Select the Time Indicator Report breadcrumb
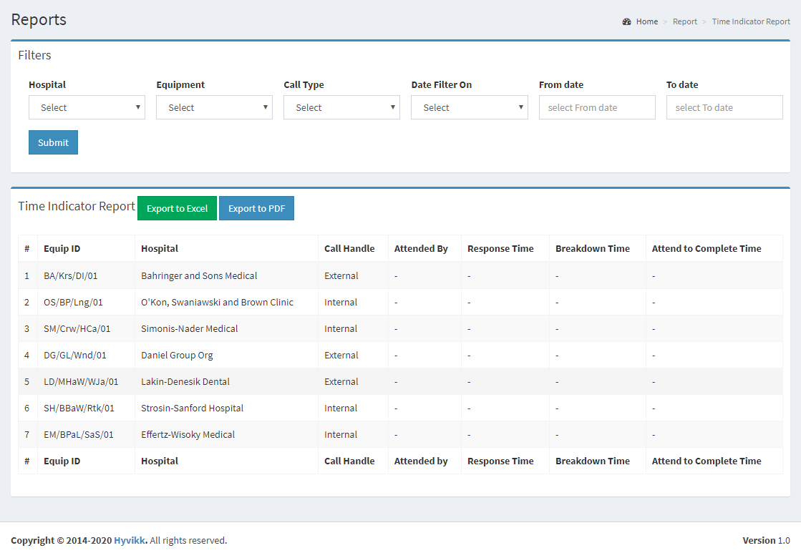Viewport: 801px width, 558px height. click(x=751, y=21)
